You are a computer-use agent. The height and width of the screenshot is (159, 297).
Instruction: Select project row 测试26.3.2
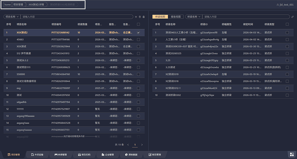[74, 61]
